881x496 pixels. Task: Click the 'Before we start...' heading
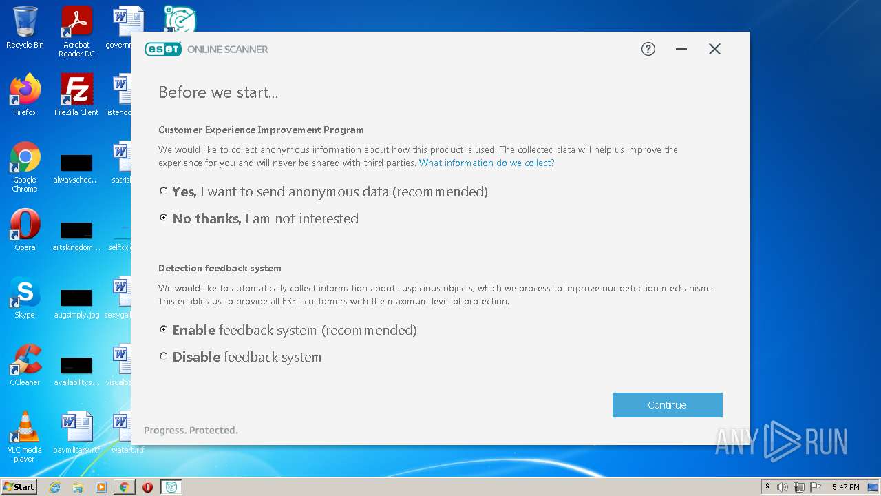pos(218,92)
